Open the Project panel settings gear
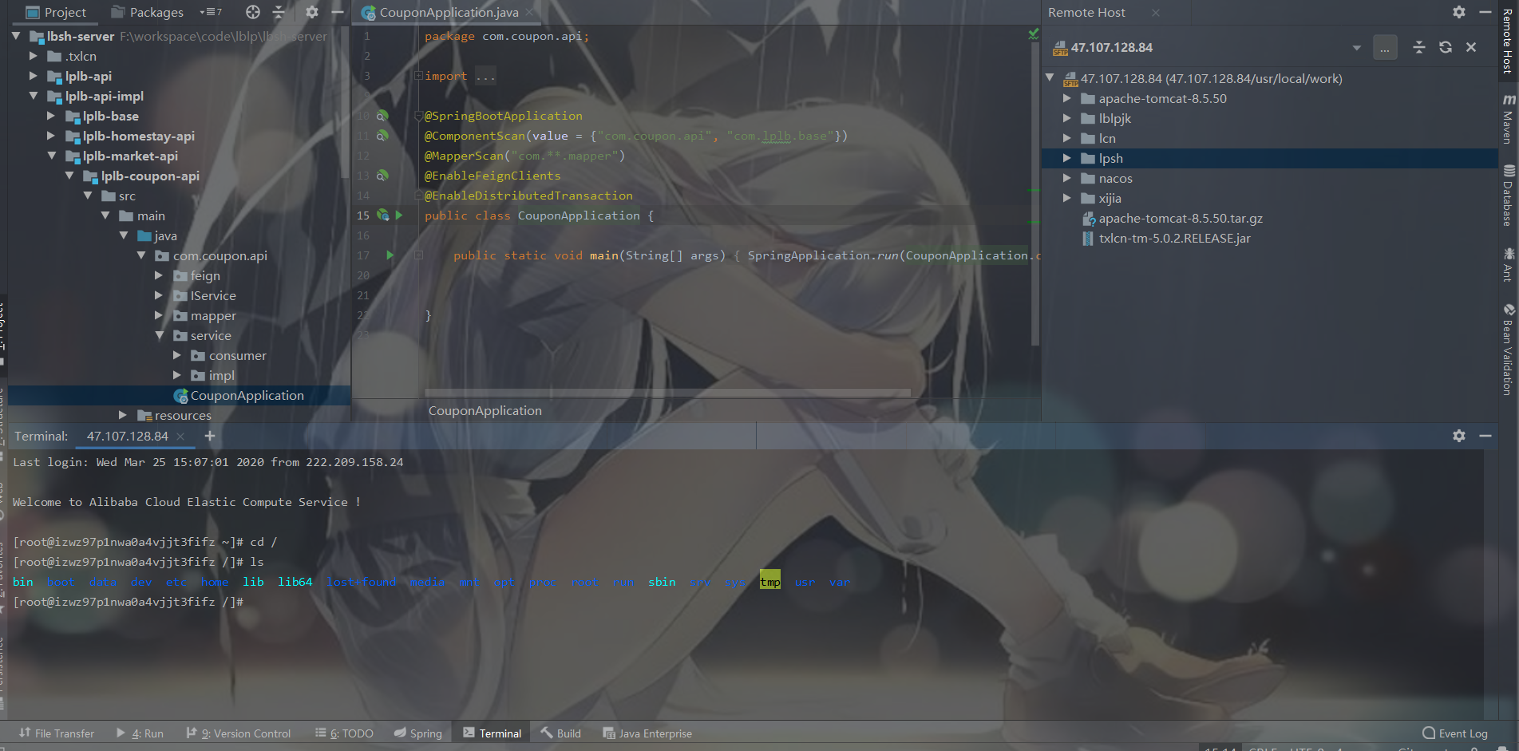 [x=311, y=12]
